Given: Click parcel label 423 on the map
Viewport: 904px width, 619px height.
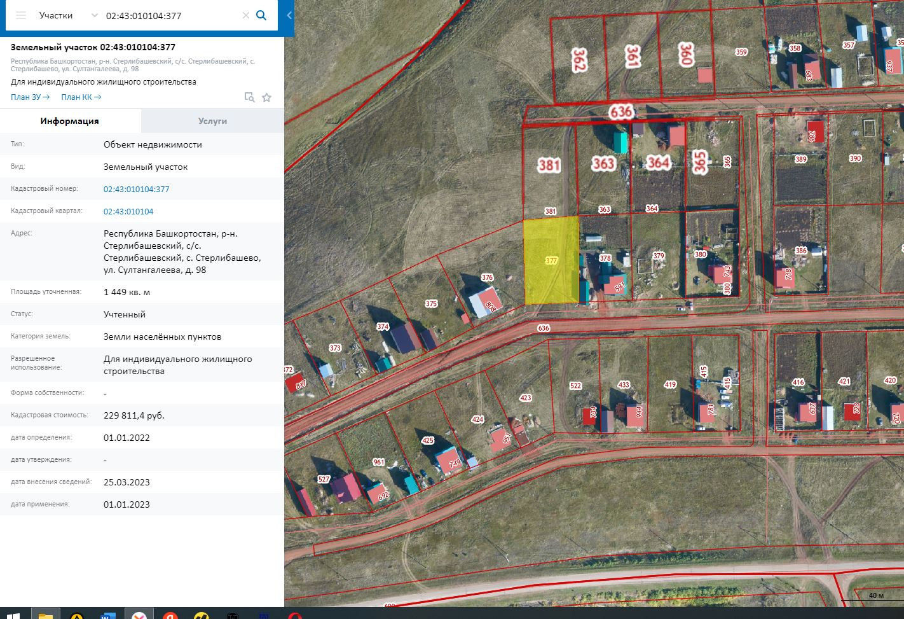Looking at the screenshot, I should 525,398.
